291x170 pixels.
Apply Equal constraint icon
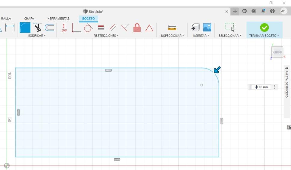[x=101, y=28]
